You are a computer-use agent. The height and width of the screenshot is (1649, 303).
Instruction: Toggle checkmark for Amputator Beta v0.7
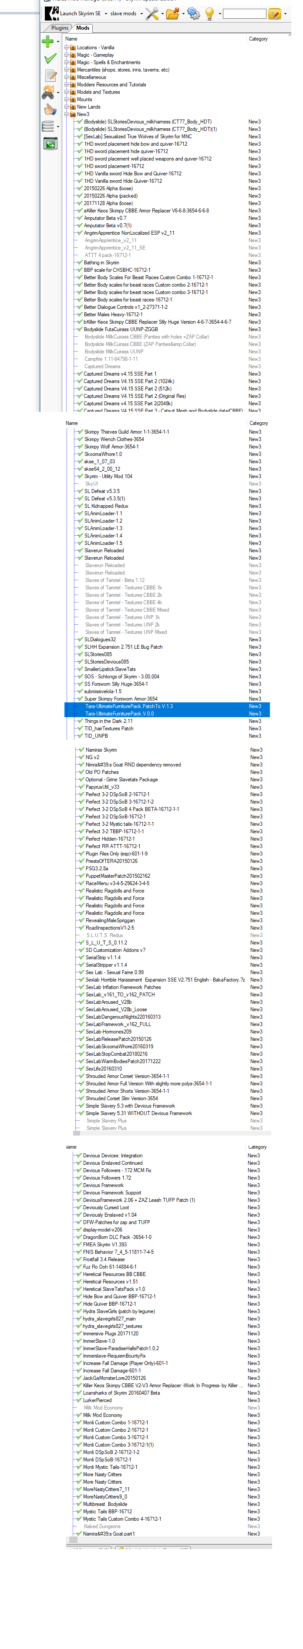tap(80, 218)
